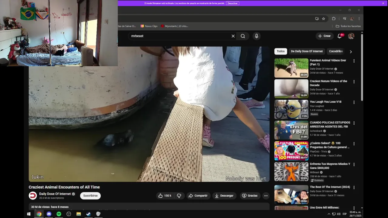
Task: Select the Cocodrilos filter chip
Action: coord(336,51)
